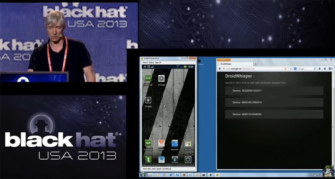Open the All apps drawer icon
335x179 pixels.
click(x=148, y=100)
